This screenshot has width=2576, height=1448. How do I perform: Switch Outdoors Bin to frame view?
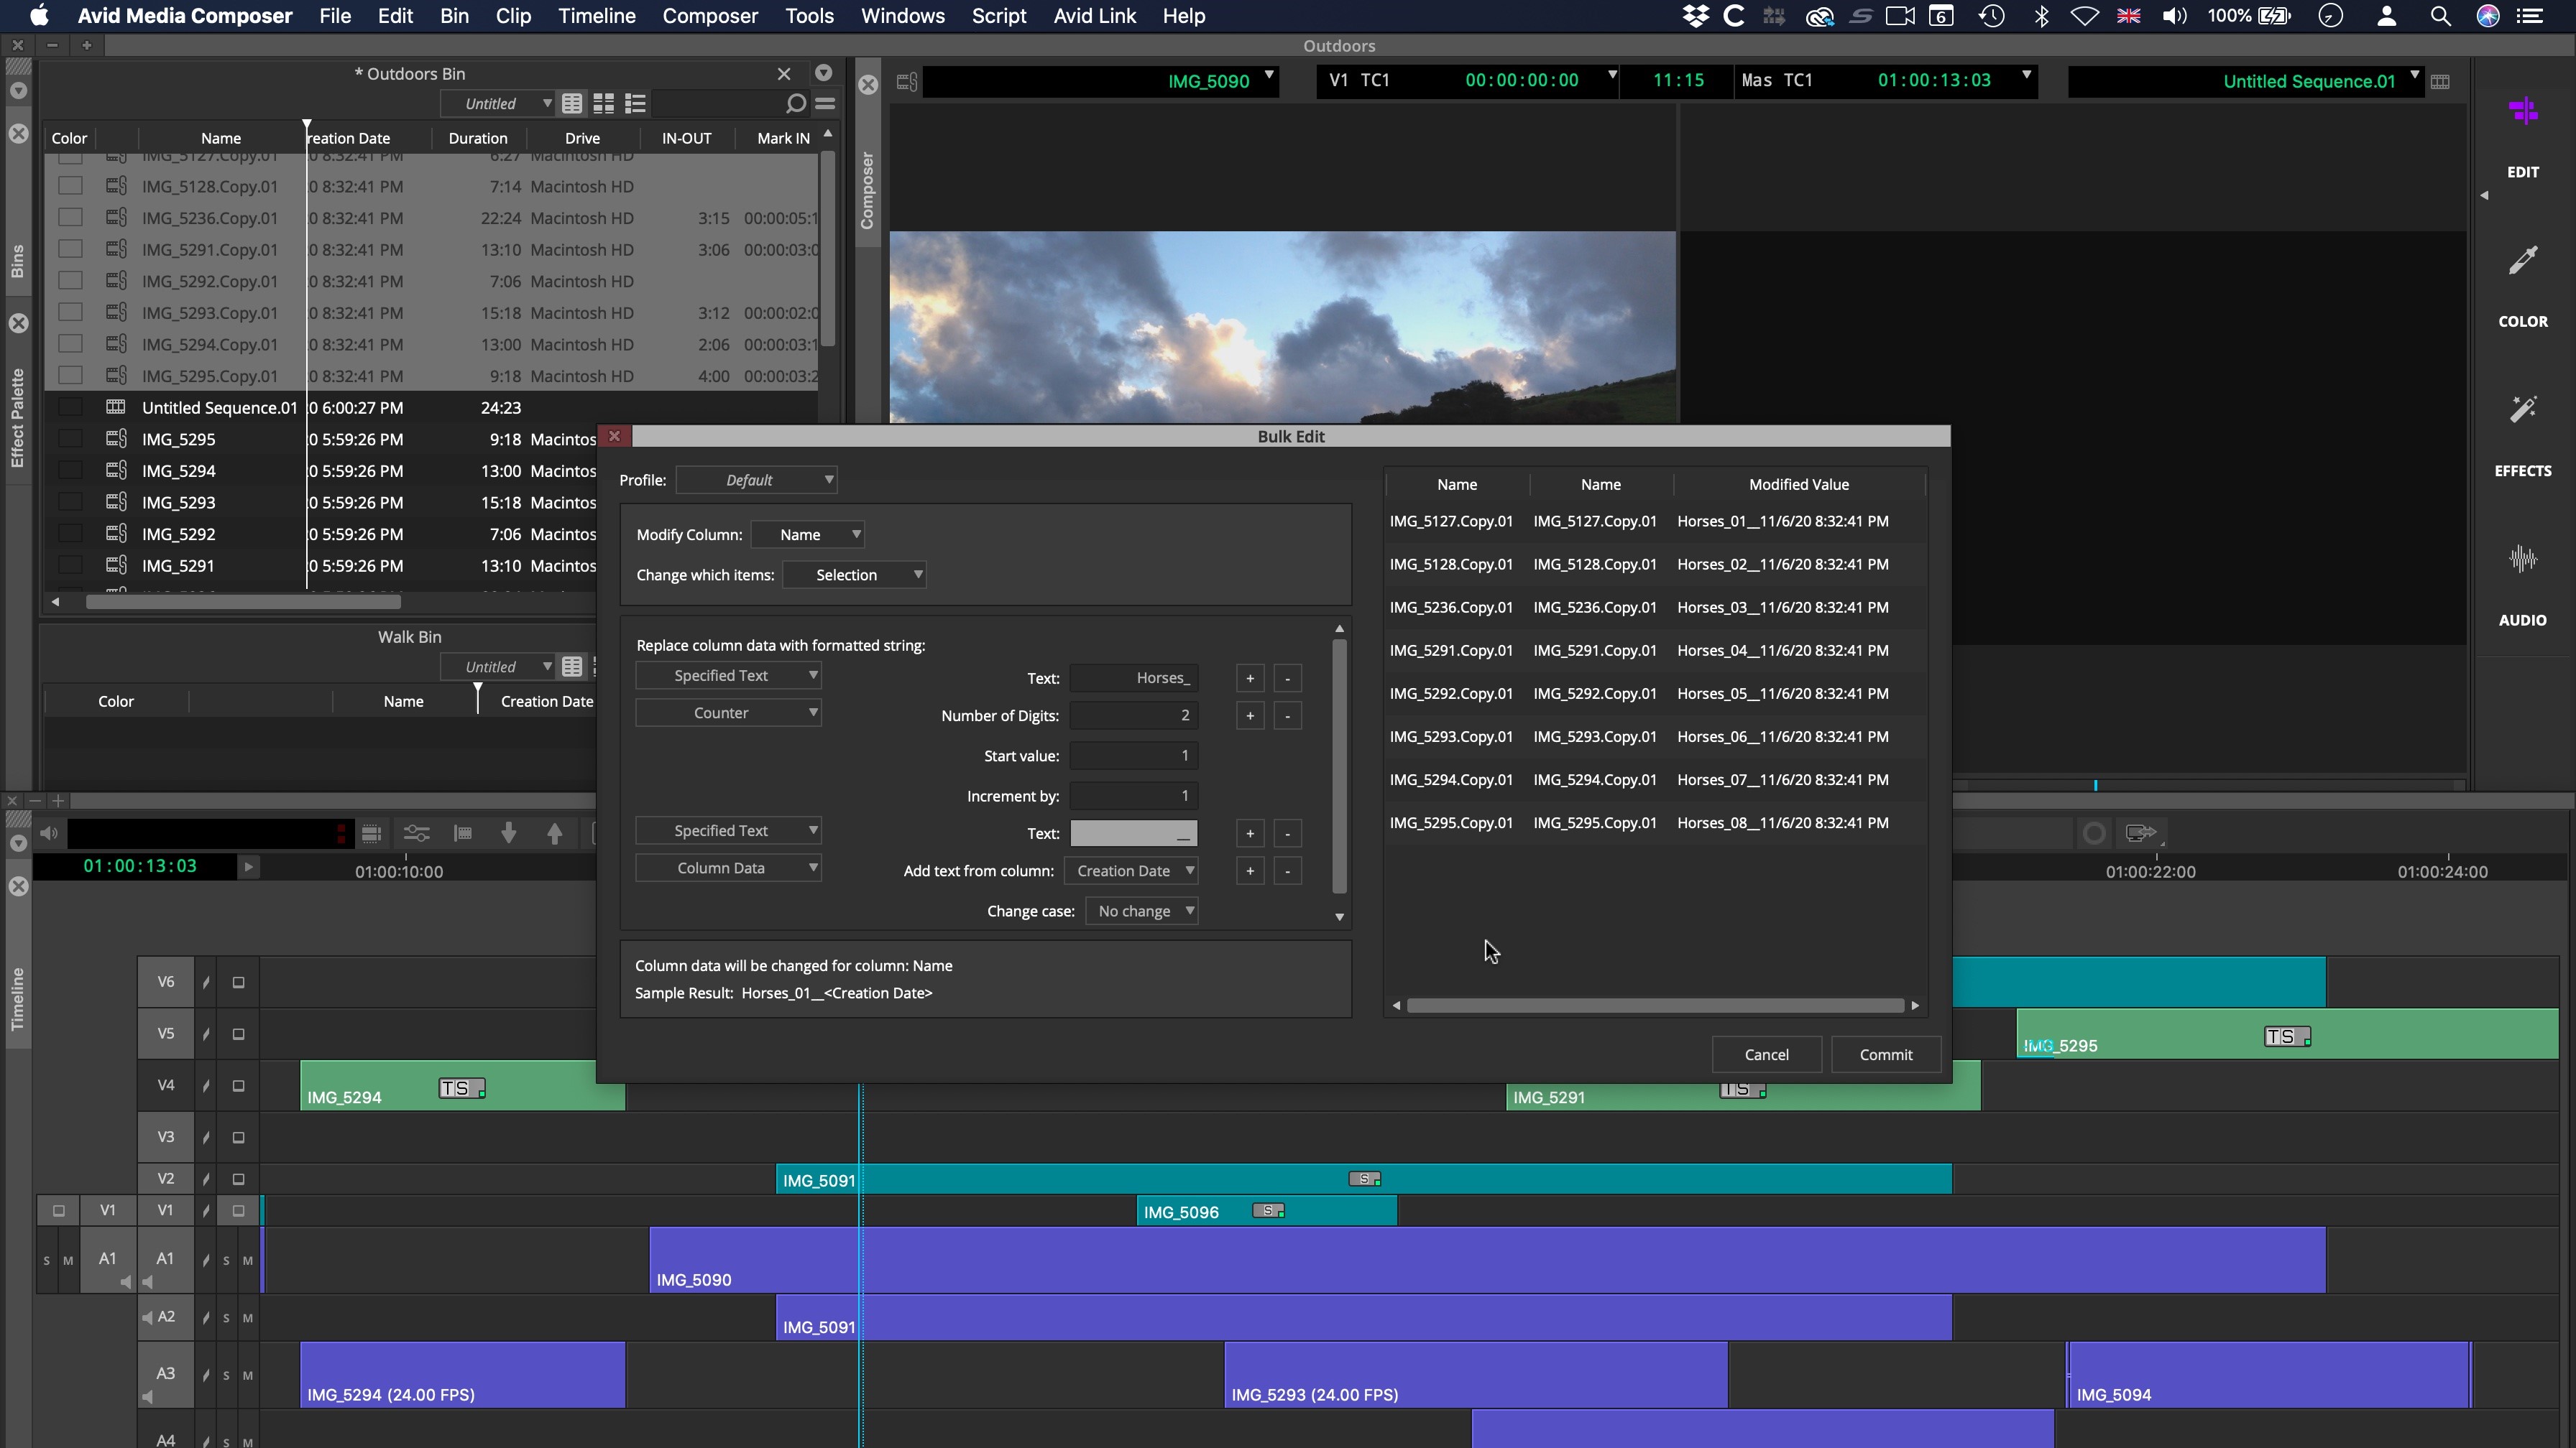click(x=603, y=103)
